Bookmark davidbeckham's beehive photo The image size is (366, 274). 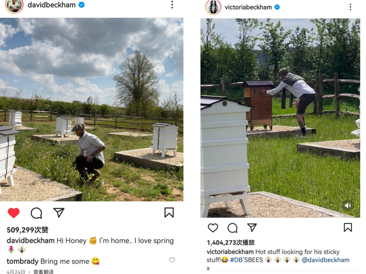(169, 212)
